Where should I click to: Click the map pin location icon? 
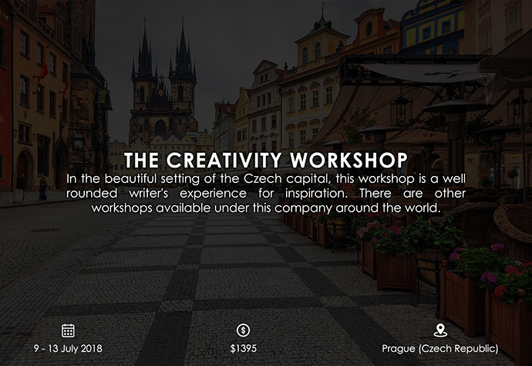click(x=440, y=330)
